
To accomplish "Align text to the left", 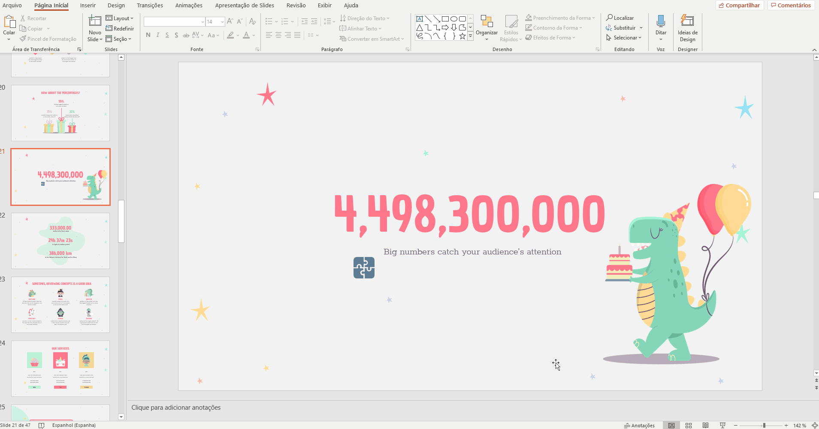I will 269,35.
